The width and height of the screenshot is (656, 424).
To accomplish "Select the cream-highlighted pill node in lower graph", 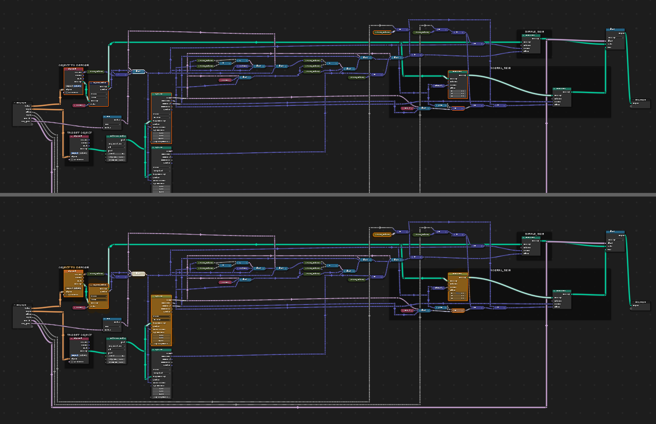I will pos(138,274).
